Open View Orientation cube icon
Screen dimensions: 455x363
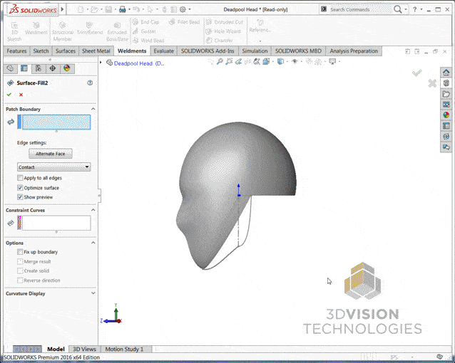266,61
